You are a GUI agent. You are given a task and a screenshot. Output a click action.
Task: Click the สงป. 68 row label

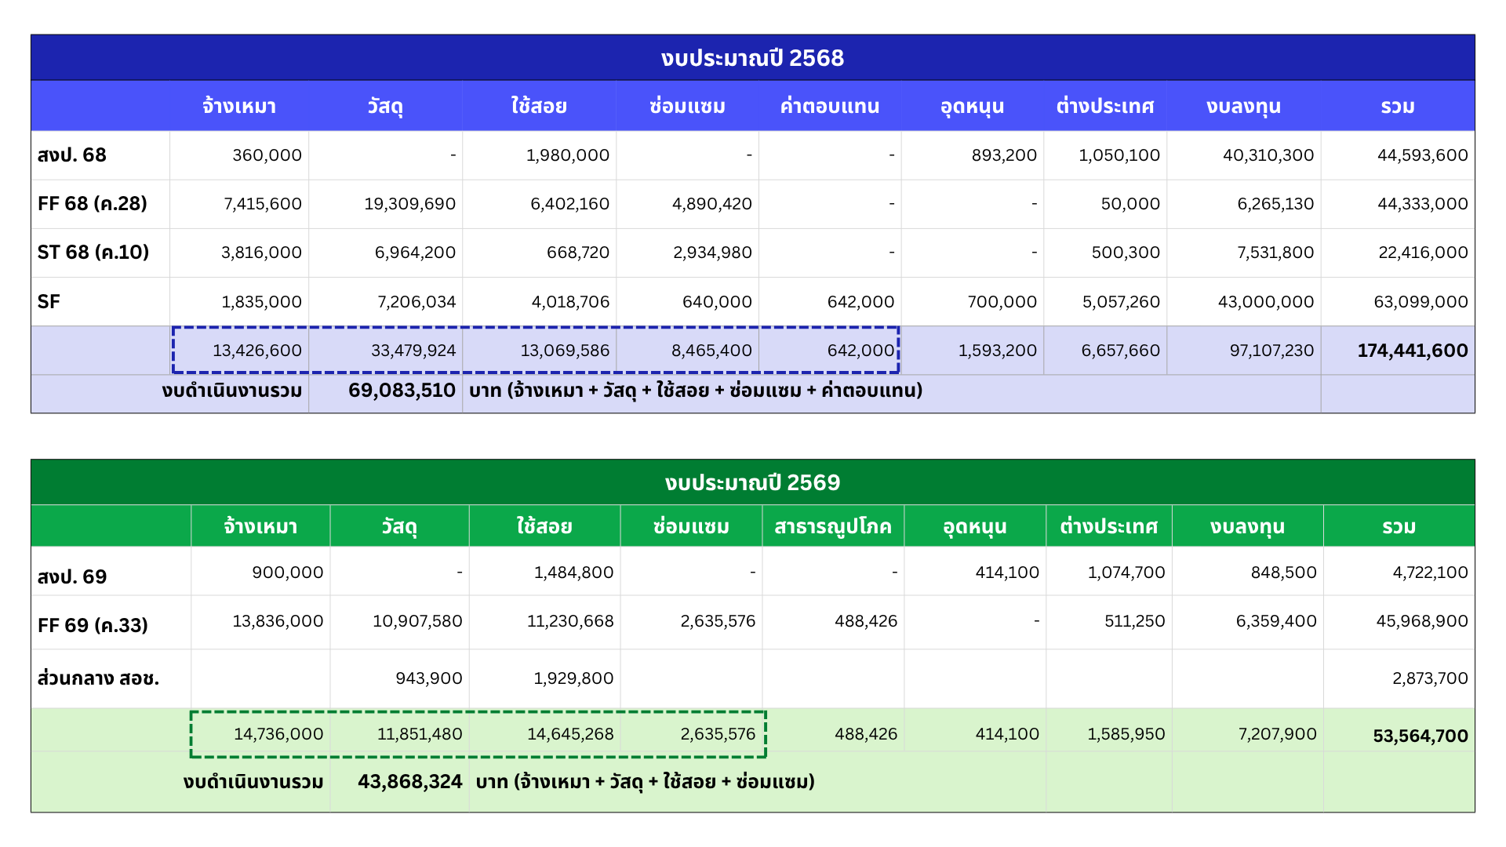coord(72,155)
